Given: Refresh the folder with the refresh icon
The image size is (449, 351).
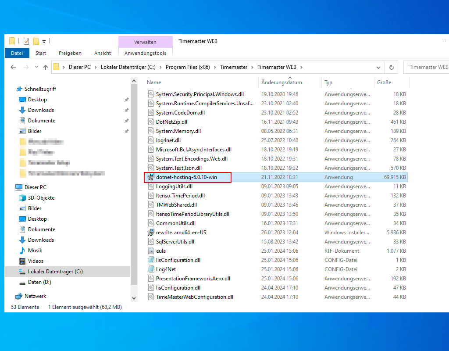Looking at the screenshot, I should (392, 67).
